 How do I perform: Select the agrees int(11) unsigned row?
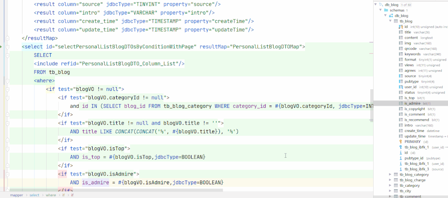pyautogui.click(x=411, y=71)
